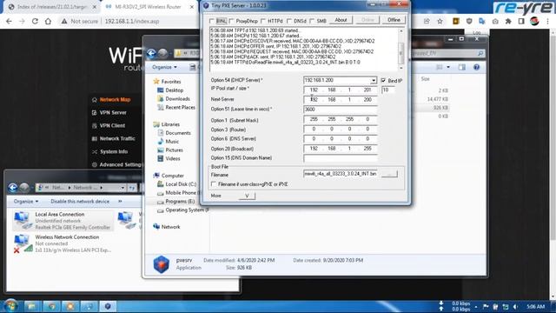Click Chrome's share page icon
556x313 pixels.
[427, 21]
